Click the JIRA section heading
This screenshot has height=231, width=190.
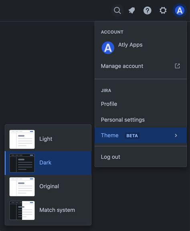coord(106,90)
